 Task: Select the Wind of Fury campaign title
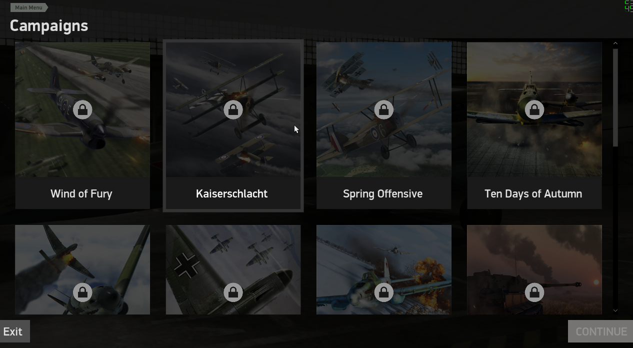[x=81, y=193]
